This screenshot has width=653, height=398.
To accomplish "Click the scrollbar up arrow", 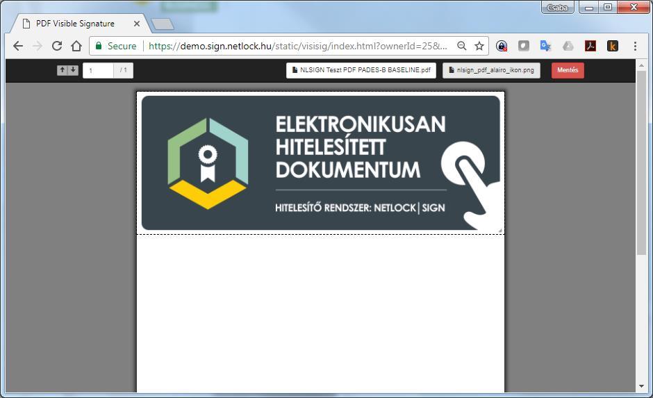I will (x=641, y=65).
